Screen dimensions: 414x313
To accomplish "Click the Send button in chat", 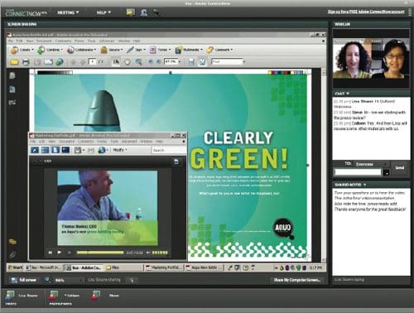I will coord(400,168).
